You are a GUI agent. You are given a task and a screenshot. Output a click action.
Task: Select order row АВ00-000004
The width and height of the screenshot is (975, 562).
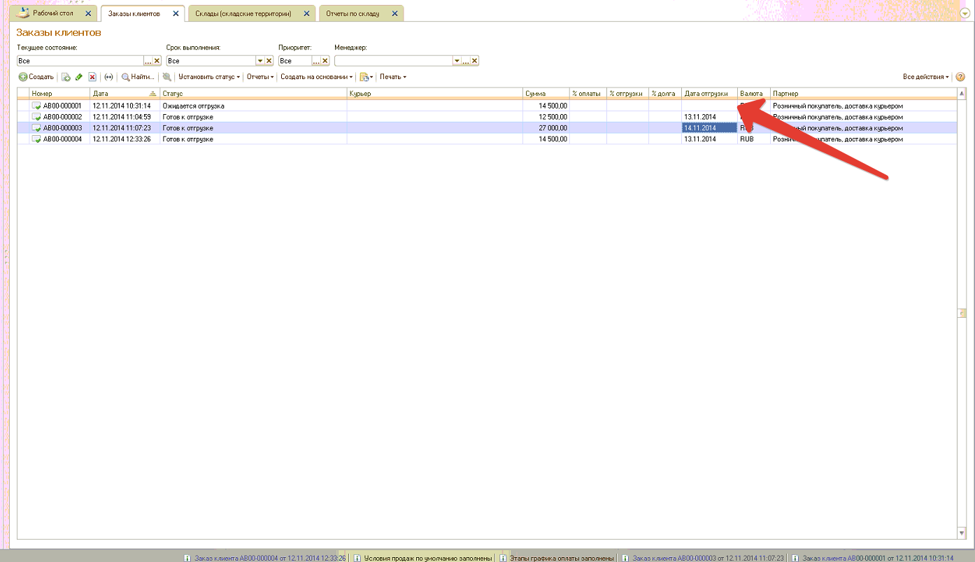coord(62,139)
